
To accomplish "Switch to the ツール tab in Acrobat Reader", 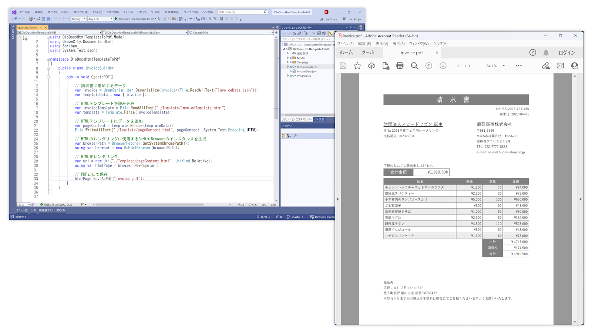I will 367,53.
